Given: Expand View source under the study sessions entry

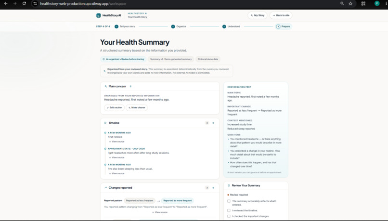Looking at the screenshot, I should click(x=117, y=157).
